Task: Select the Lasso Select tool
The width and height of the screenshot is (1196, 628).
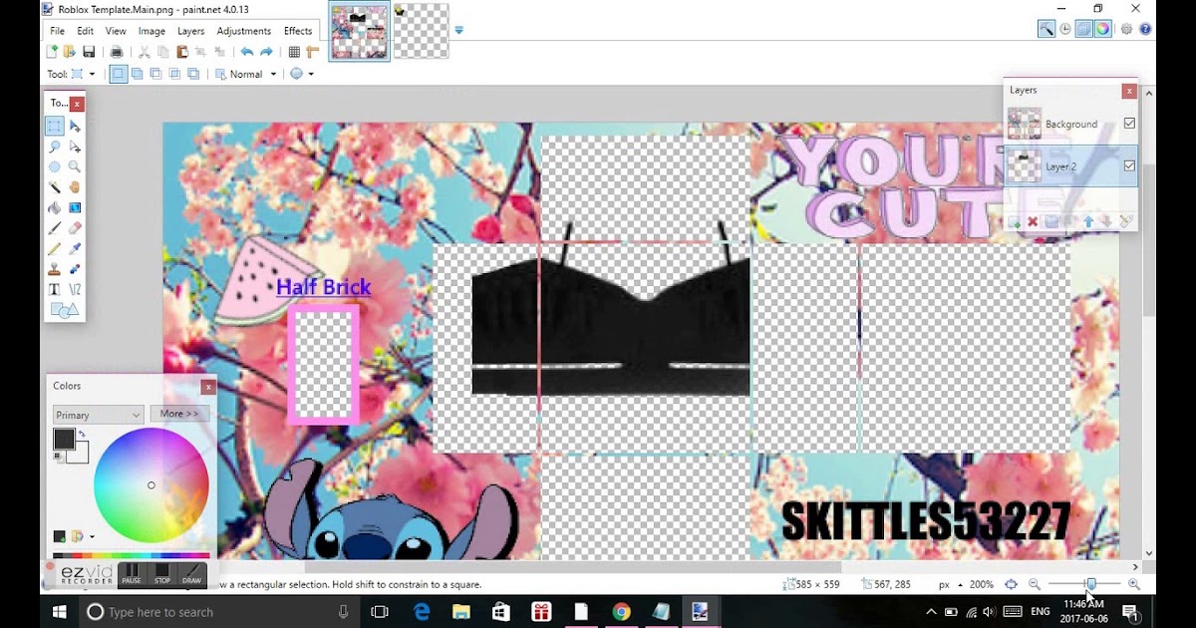Action: click(55, 147)
